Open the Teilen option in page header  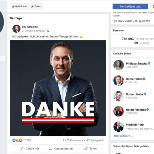(x=36, y=6)
